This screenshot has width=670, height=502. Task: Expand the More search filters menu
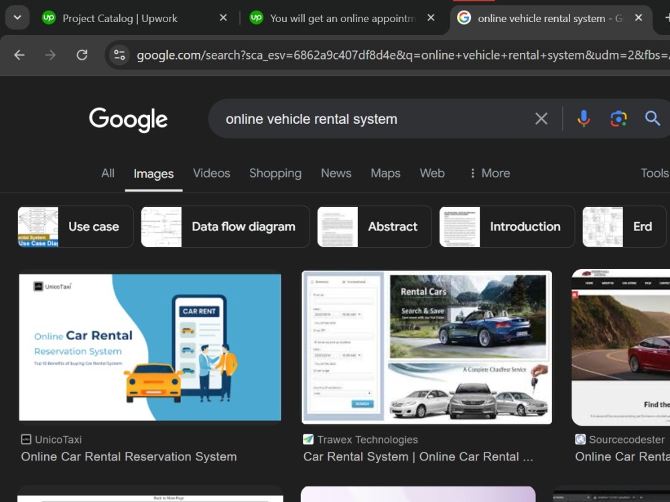(x=490, y=173)
